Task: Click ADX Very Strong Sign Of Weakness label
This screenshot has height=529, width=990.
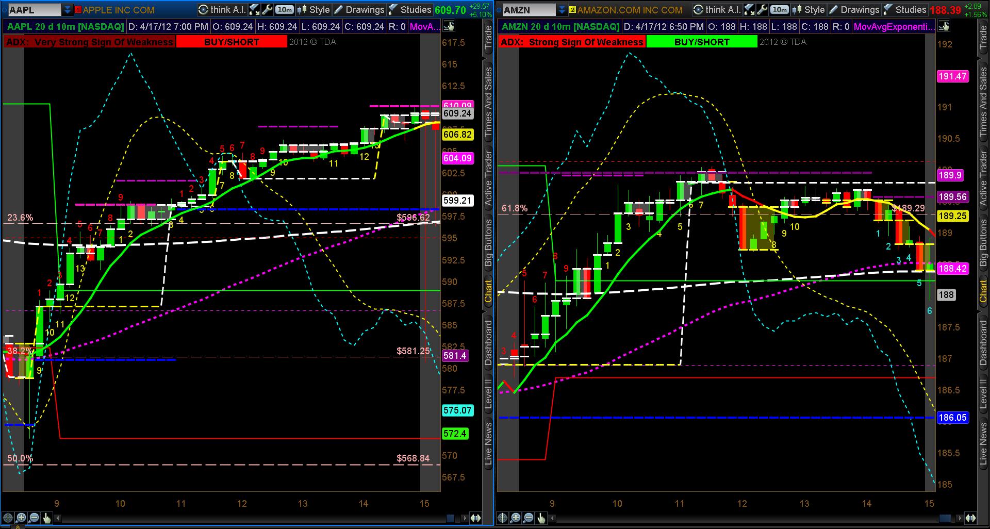Action: pos(90,42)
